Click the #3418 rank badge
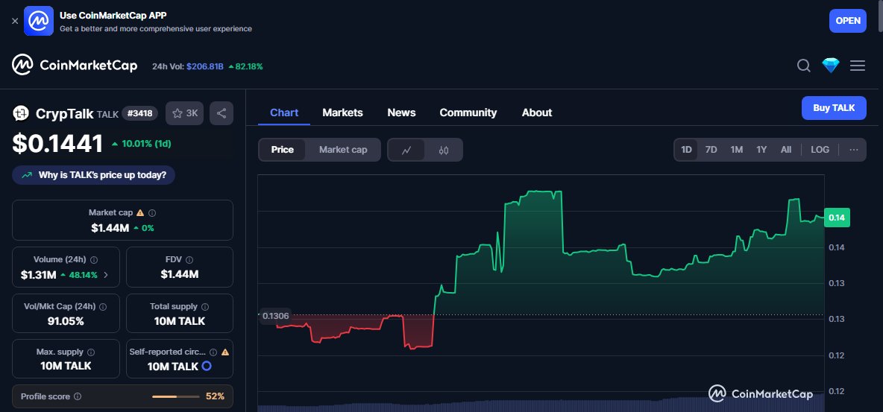883x412 pixels. pos(140,113)
